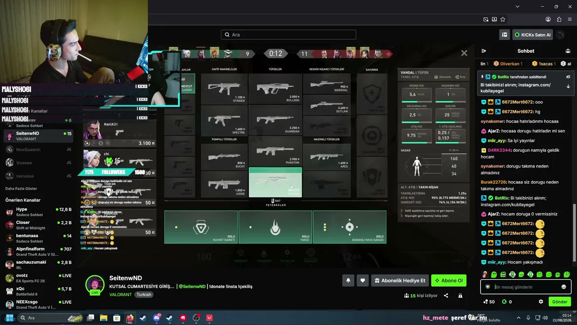Open sachauzumaki recommended channel

(38, 265)
